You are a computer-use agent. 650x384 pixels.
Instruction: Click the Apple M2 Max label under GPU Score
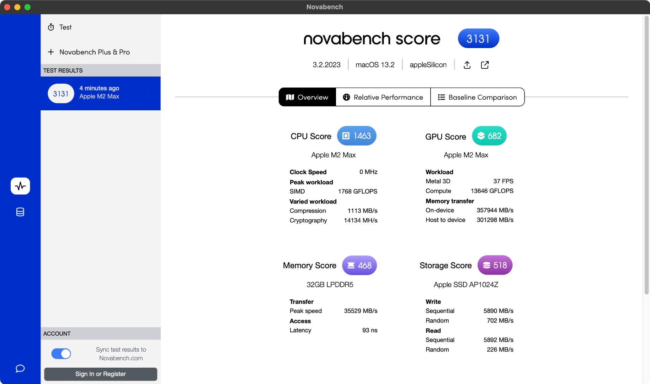pos(466,155)
